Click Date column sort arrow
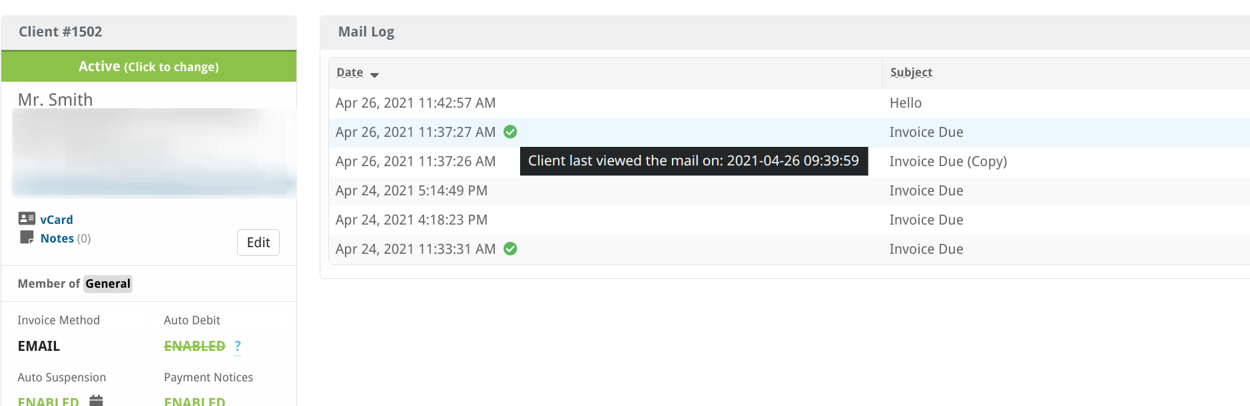1250x406 pixels. (x=374, y=75)
